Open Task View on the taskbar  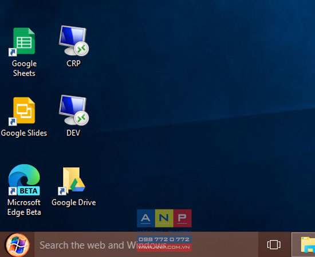pos(274,244)
